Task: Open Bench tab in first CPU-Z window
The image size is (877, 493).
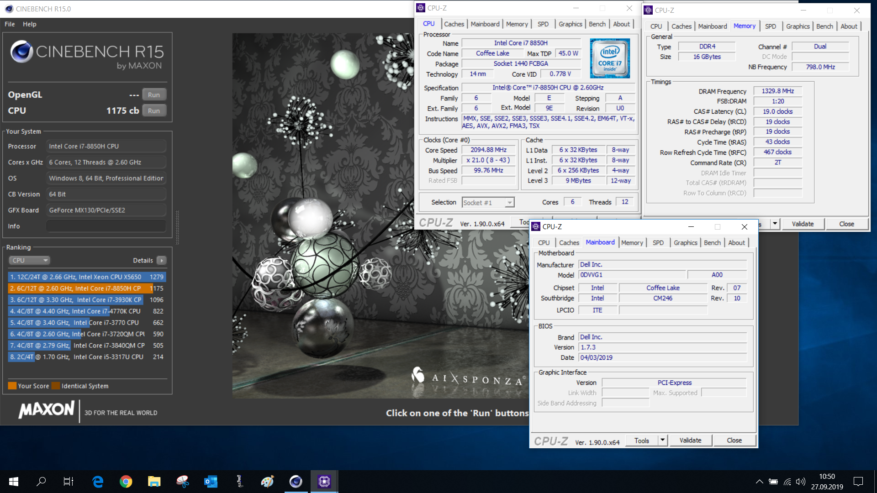Action: coord(597,24)
